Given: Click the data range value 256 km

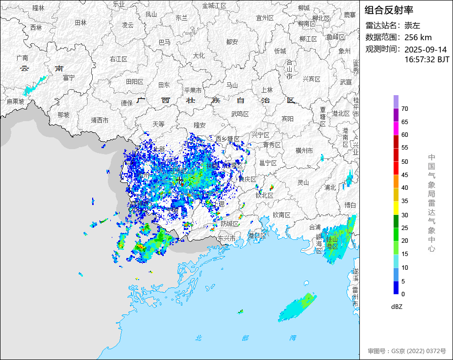Looking at the screenshot, I should 418,37.
